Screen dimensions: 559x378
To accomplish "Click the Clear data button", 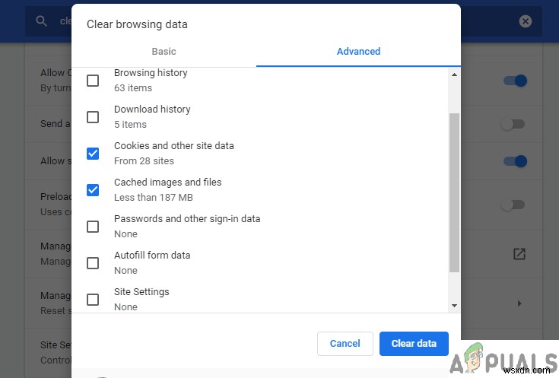I will coord(414,344).
